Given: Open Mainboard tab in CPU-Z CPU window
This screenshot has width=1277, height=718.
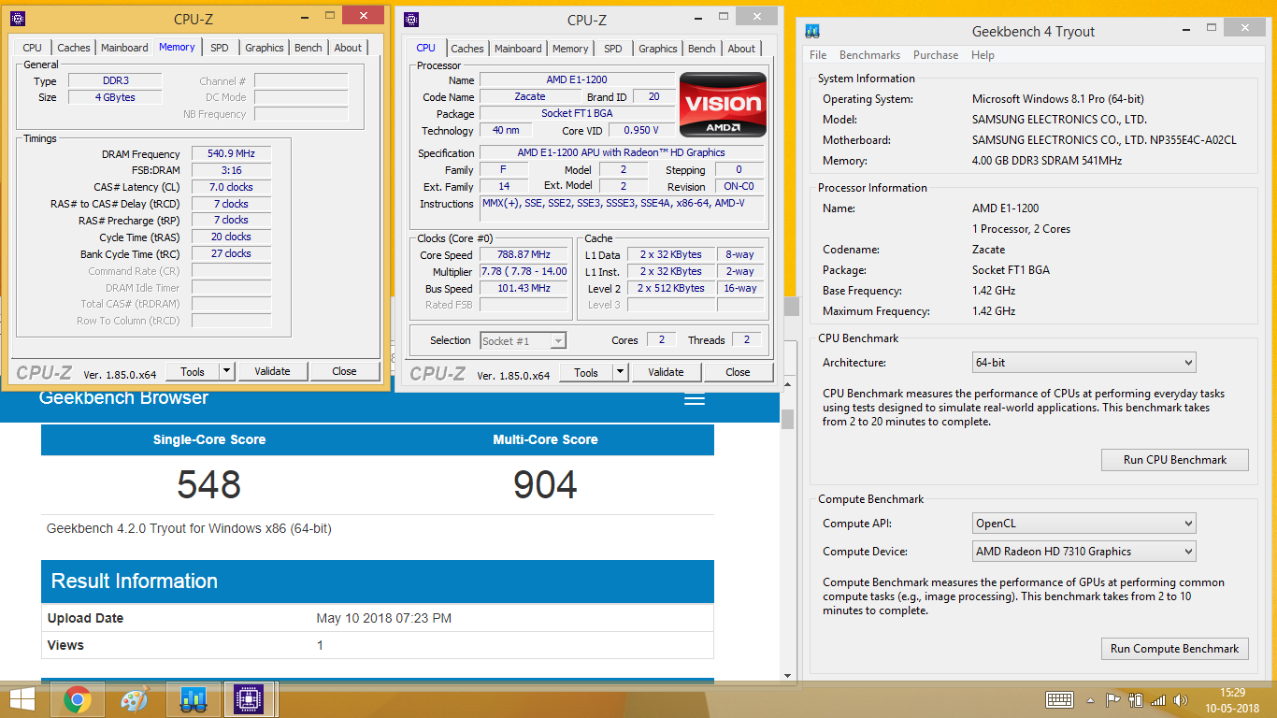Looking at the screenshot, I should pos(518,49).
